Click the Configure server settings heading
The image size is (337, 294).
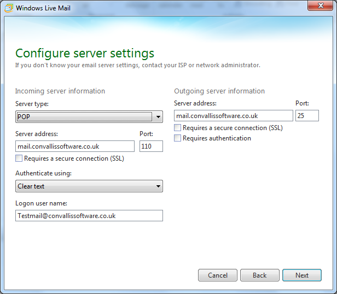(85, 53)
